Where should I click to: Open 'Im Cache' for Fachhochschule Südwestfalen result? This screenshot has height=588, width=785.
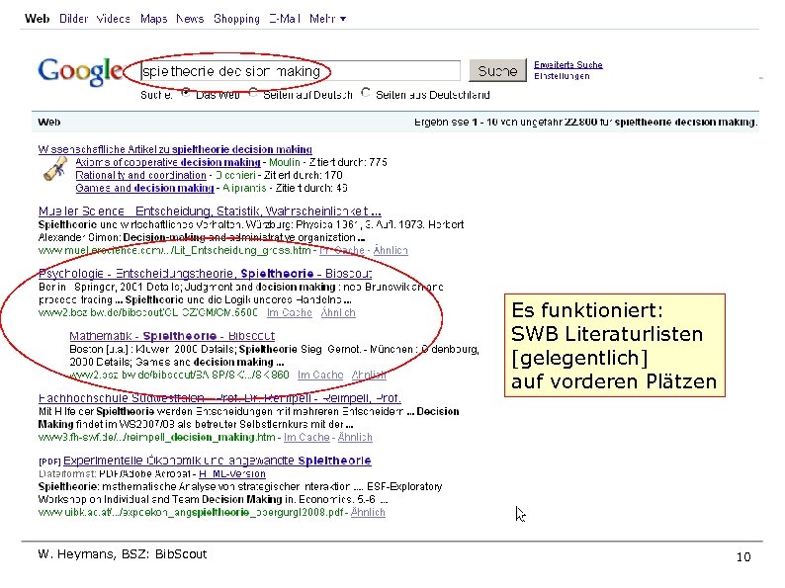coord(306,438)
